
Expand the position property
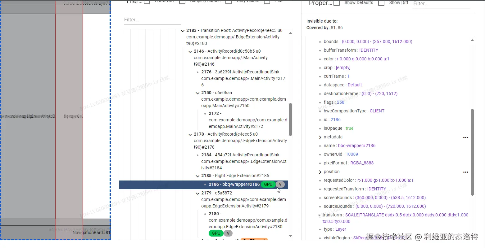click(320, 172)
